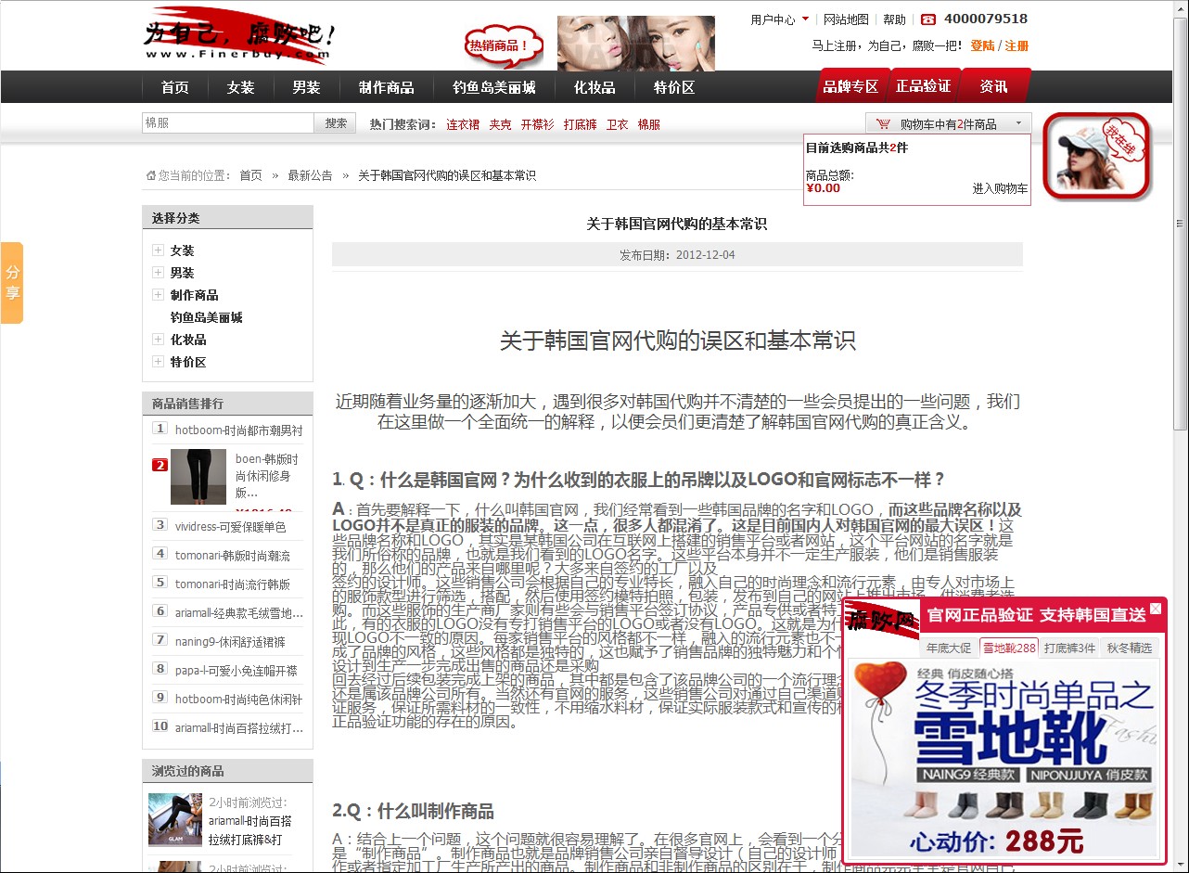The height and width of the screenshot is (873, 1189).
Task: Click the 我在线 customer service avatar
Action: point(1096,156)
